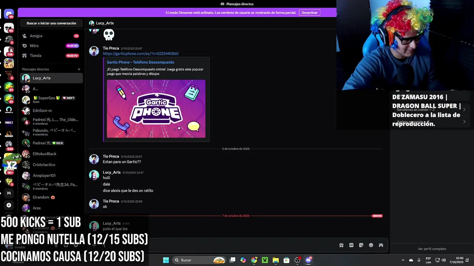Image resolution: width=474 pixels, height=266 pixels.
Task: Open the server labeled M in server list
Action: point(9,193)
